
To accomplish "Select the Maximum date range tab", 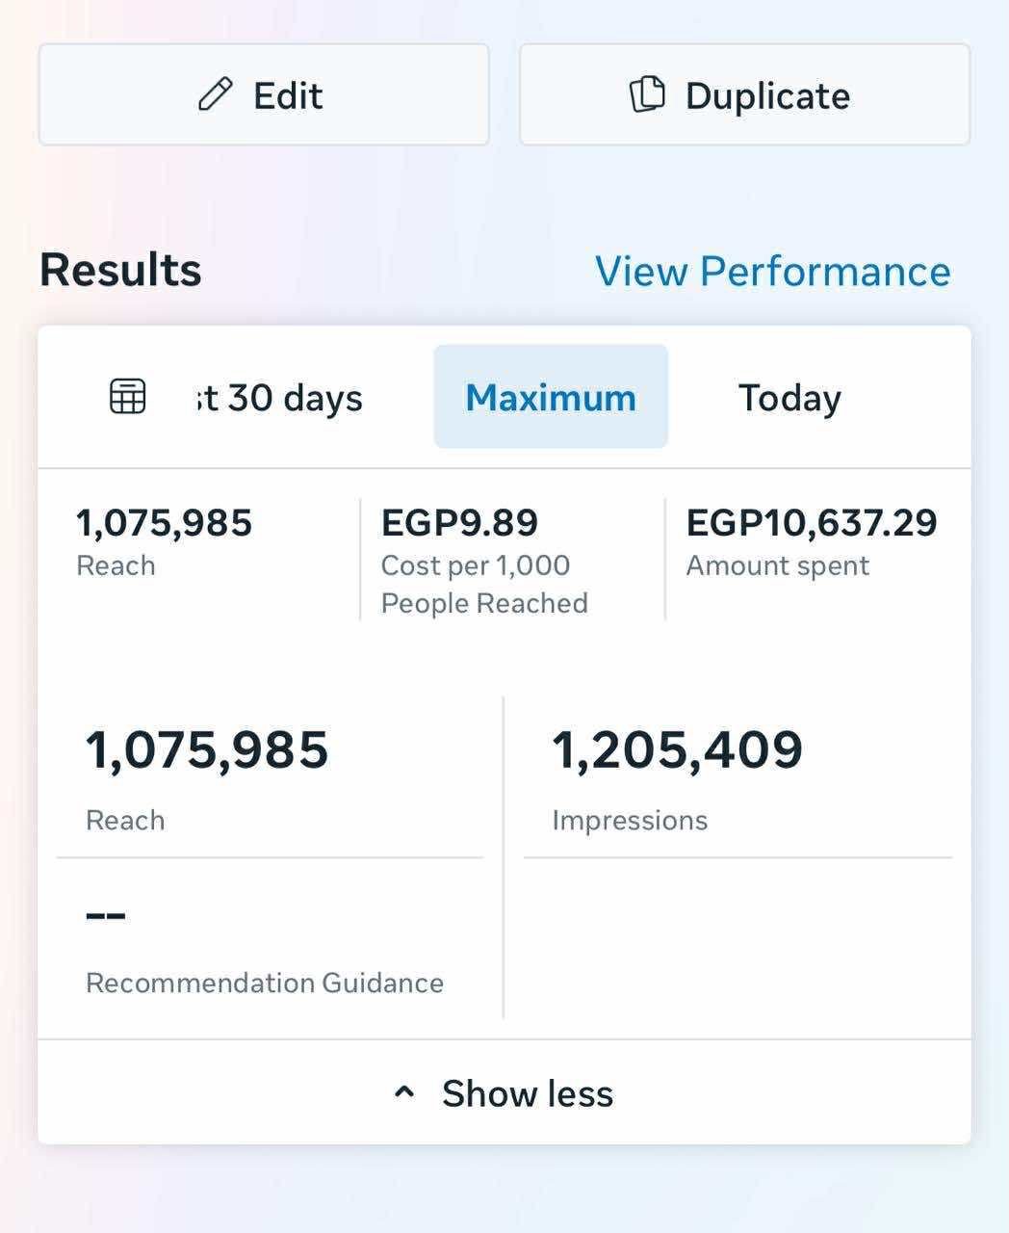I will tap(551, 397).
